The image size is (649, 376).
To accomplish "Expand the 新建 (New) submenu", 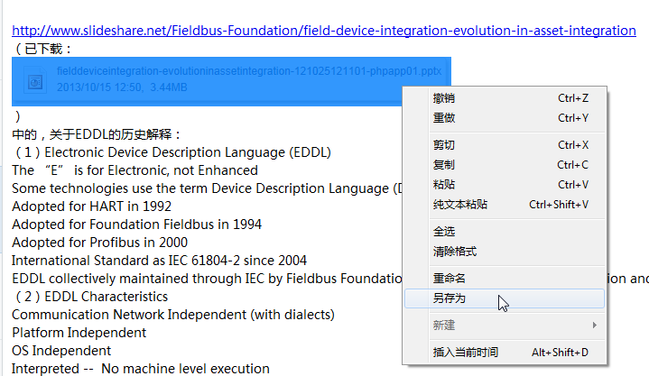I will [444, 325].
